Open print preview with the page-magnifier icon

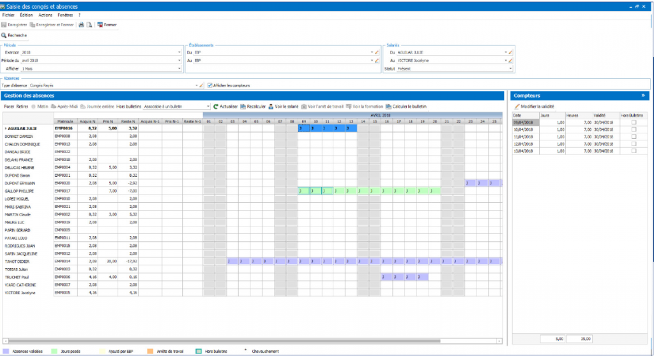pos(89,25)
